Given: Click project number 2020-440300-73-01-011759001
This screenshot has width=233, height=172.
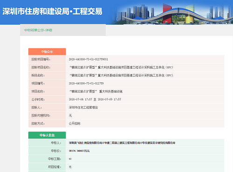Looking at the screenshot, I should click(89, 60).
